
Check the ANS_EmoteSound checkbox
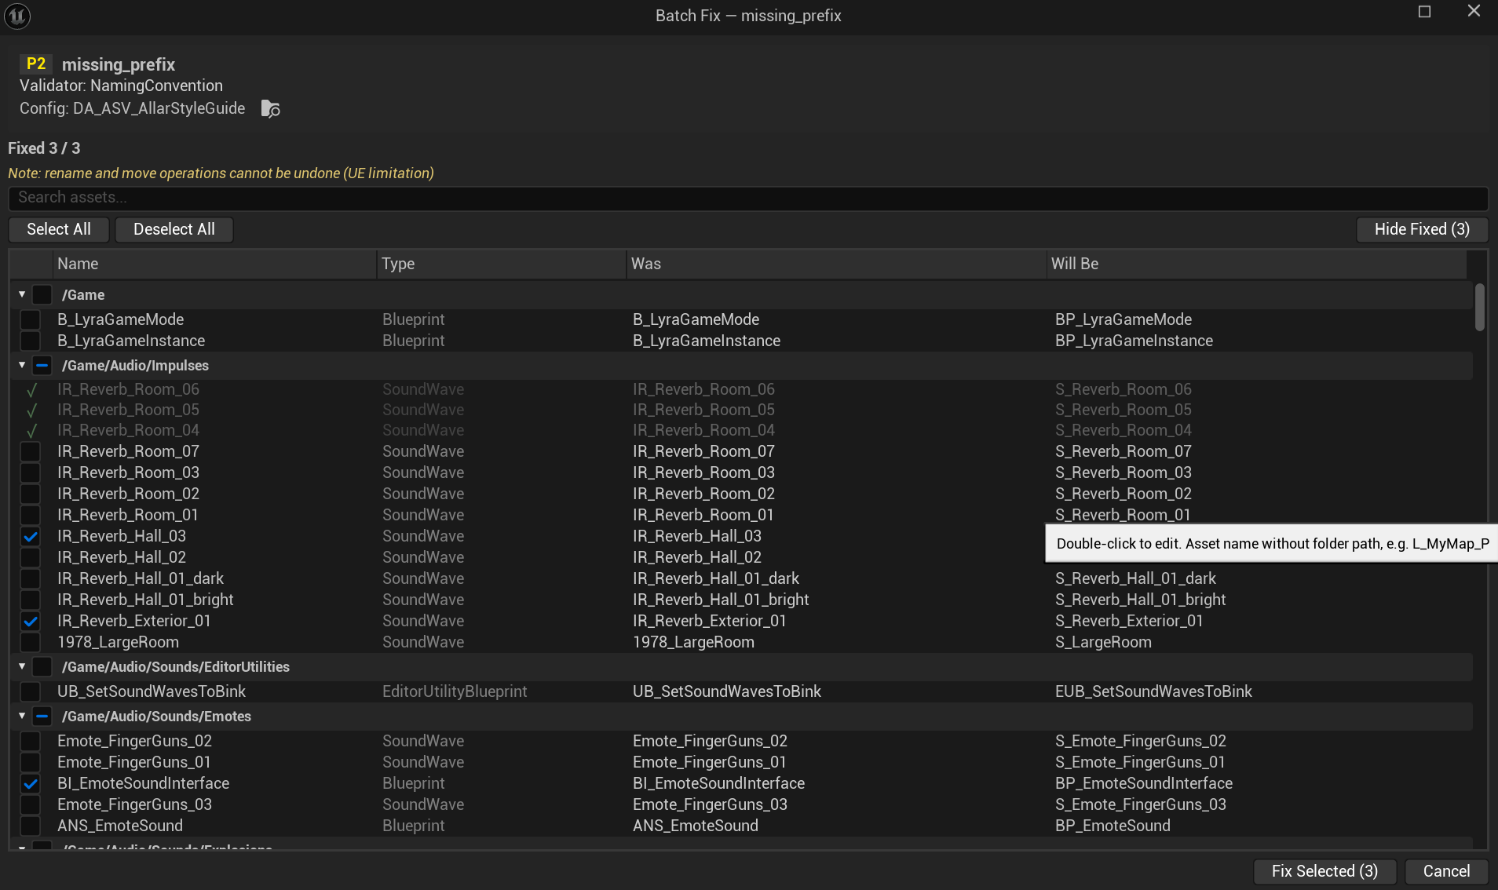click(x=30, y=826)
